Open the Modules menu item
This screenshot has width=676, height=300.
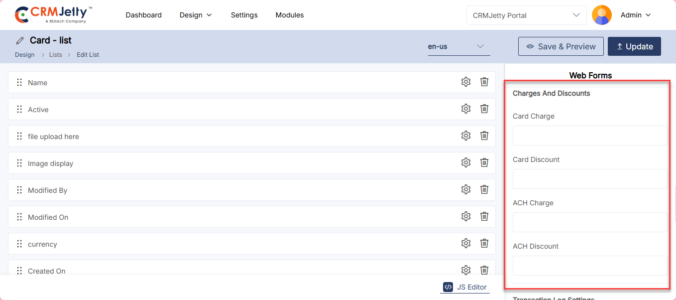[x=289, y=15]
